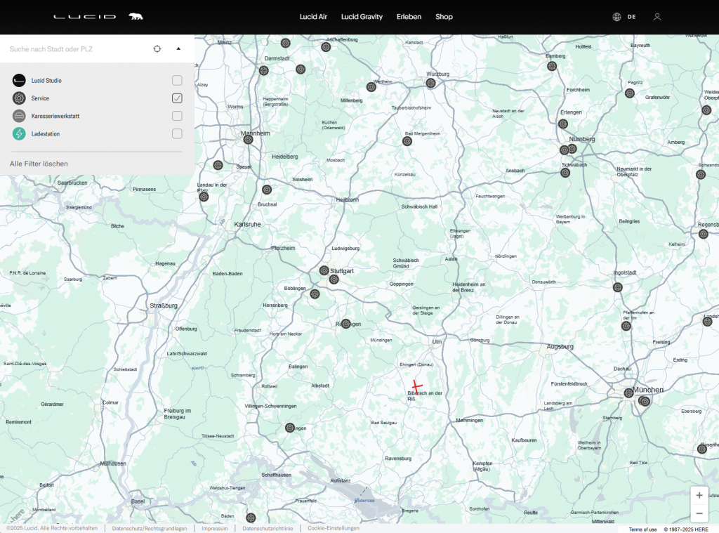Click the green Ladestation bolt icon
This screenshot has height=533, width=719.
click(x=19, y=133)
